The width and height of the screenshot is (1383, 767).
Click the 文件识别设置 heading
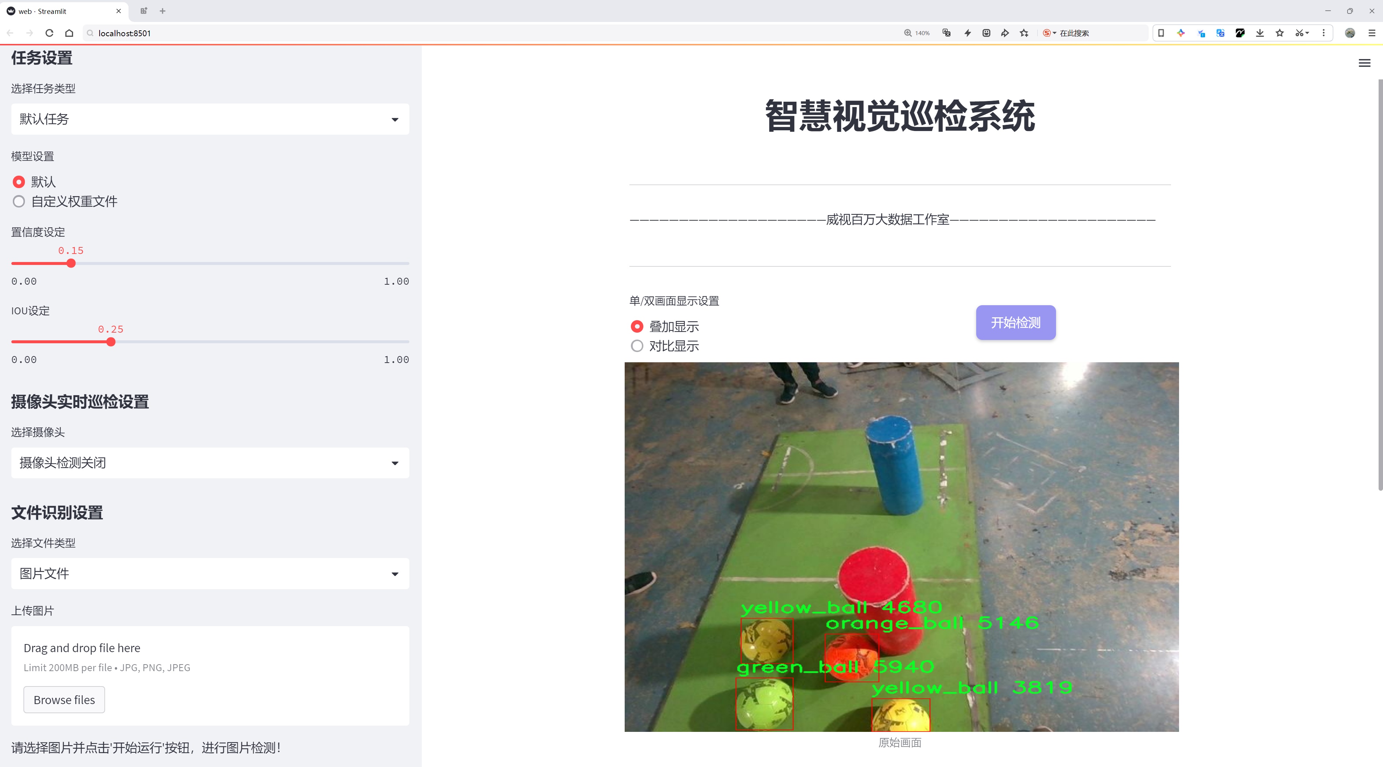click(57, 513)
